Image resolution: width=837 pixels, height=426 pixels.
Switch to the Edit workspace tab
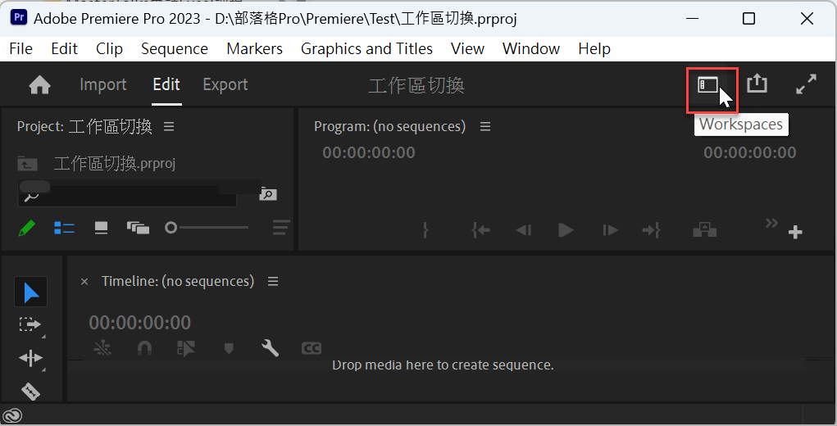pyautogui.click(x=166, y=84)
